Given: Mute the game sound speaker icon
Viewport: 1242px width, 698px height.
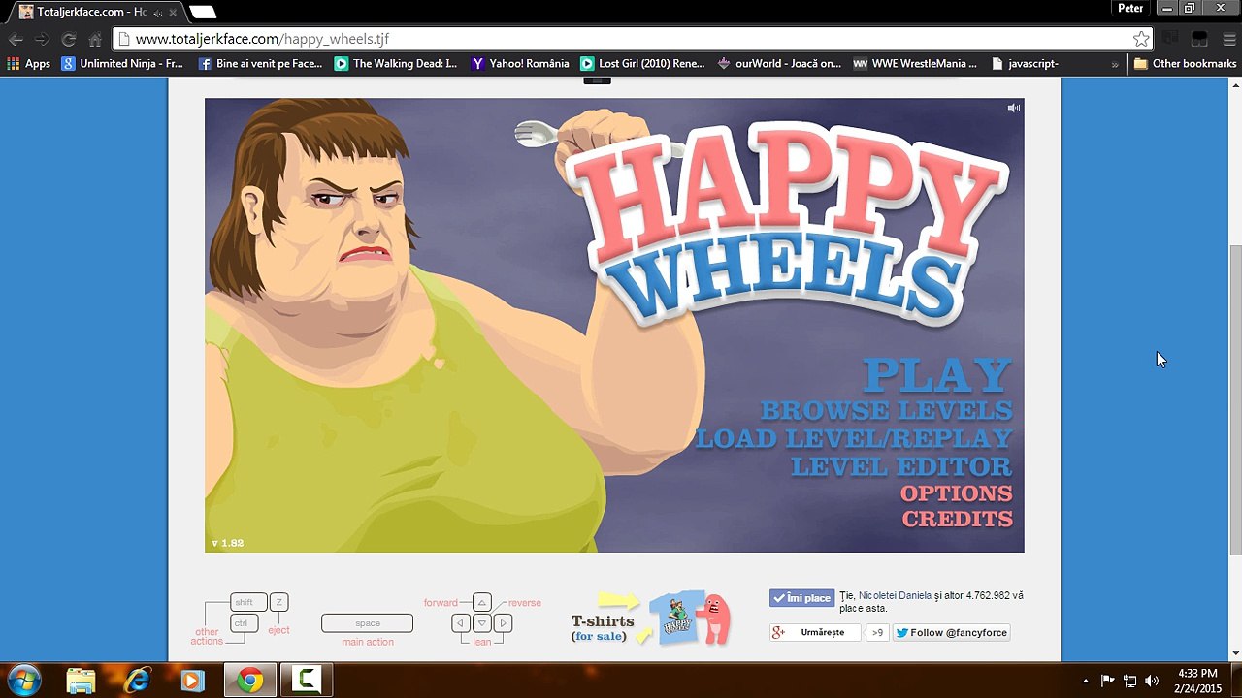Looking at the screenshot, I should pyautogui.click(x=1013, y=108).
